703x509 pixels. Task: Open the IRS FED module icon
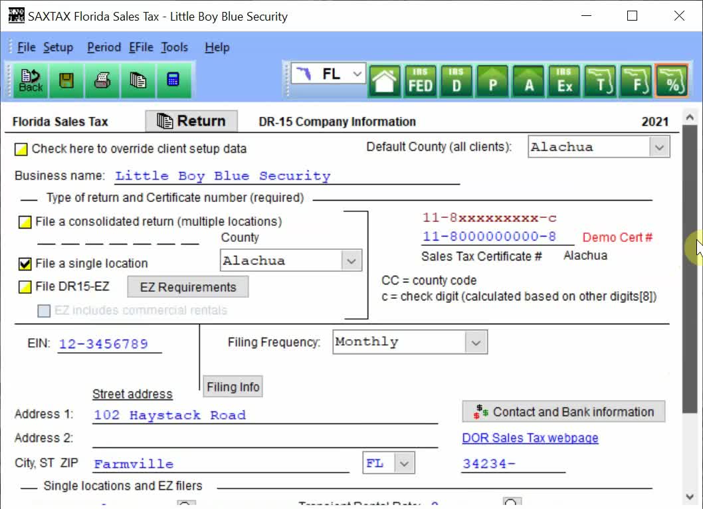[x=420, y=81]
